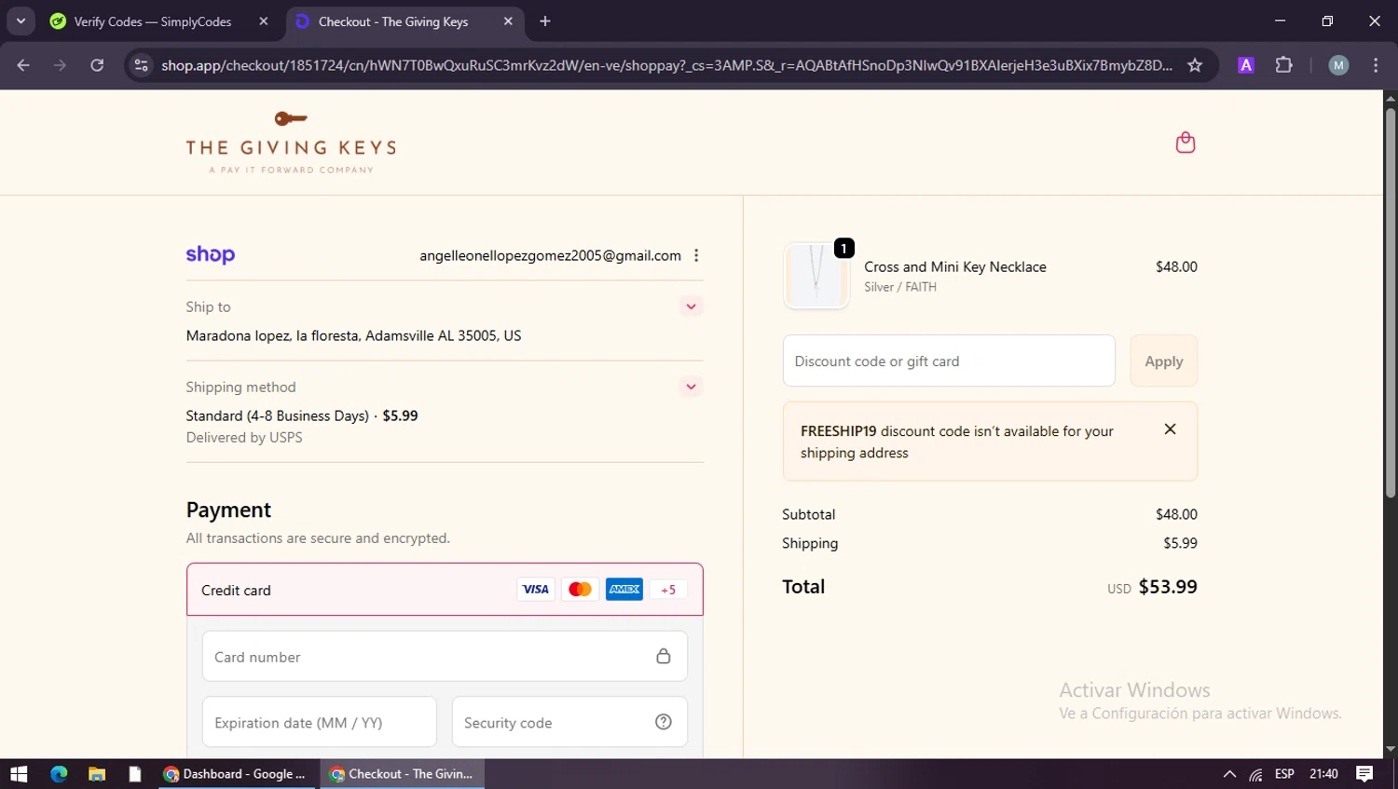The width and height of the screenshot is (1398, 789).
Task: Expand the Shipping method section
Action: 691,387
